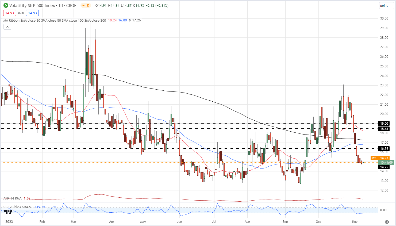This screenshot has width=396, height=226.
Task: Select the CCI 20 hlc3 SMA legend
Action: (17, 207)
